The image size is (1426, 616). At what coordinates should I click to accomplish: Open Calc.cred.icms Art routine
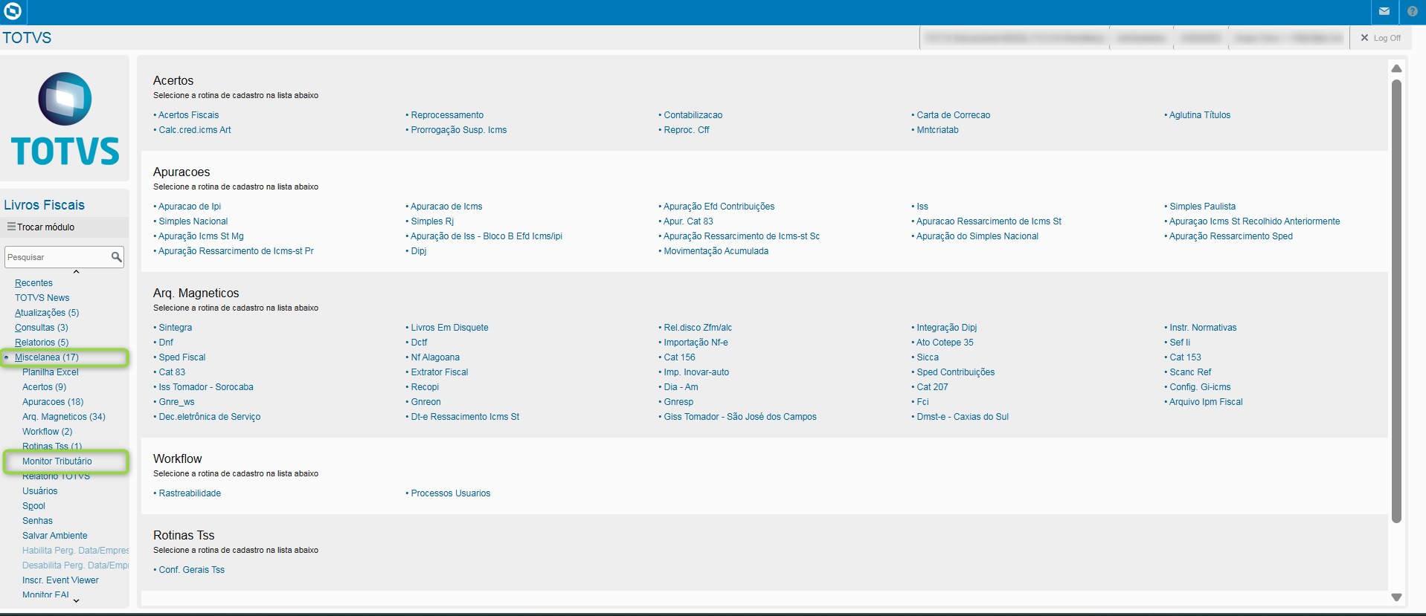click(195, 130)
